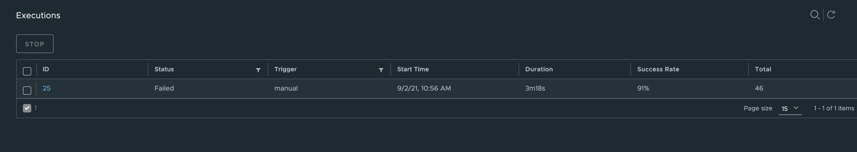
Task: Open execution 25 details link
Action: (x=47, y=88)
